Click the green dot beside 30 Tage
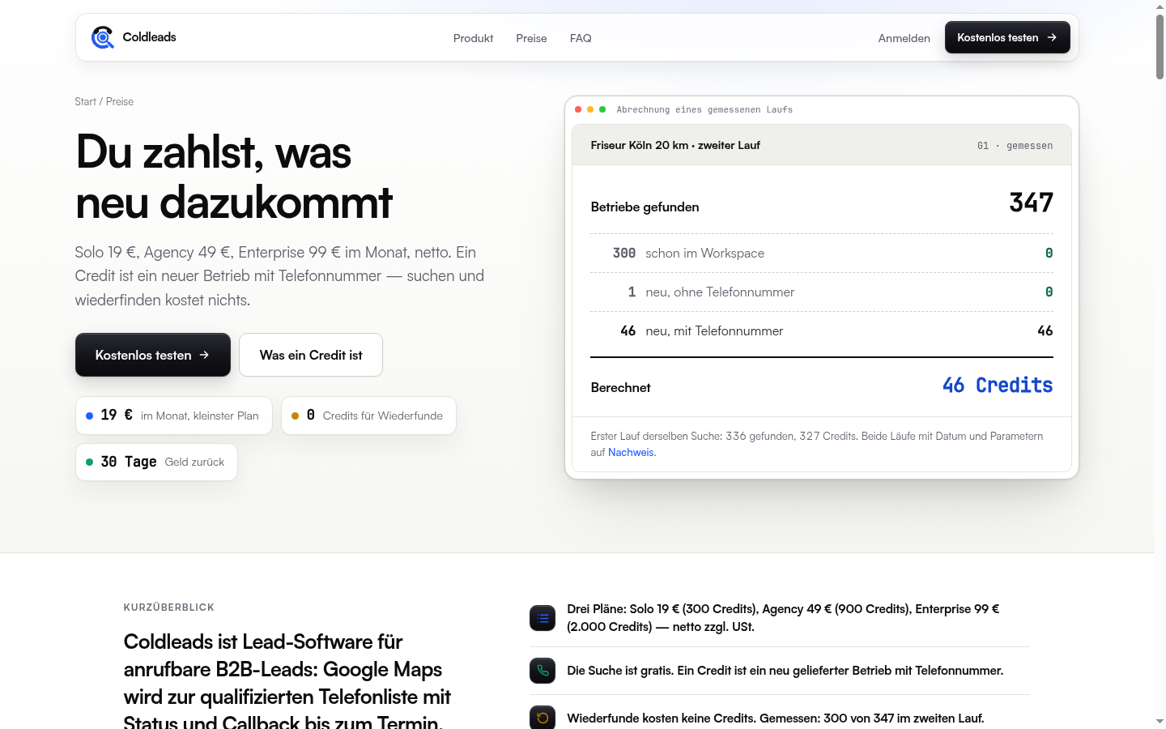Viewport: 1166px width, 729px height. click(89, 462)
